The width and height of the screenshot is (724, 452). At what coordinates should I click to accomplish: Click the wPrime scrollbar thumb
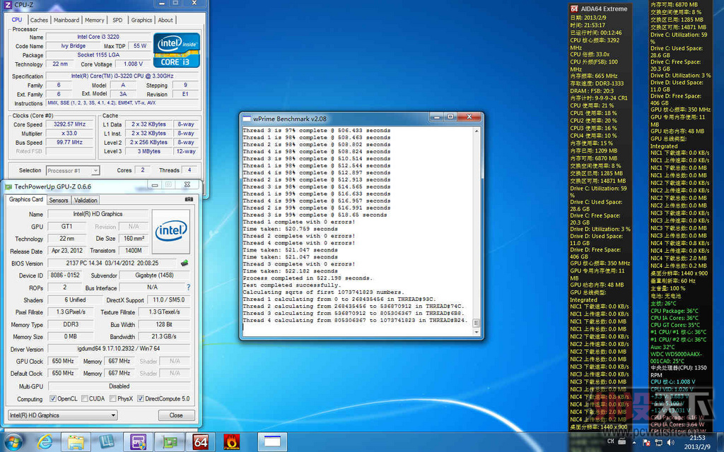[x=476, y=323]
